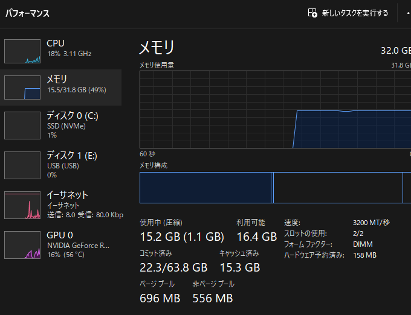Click standby segment of memory composition bar
The height and width of the screenshot is (315, 411).
pyautogui.click(x=338, y=188)
